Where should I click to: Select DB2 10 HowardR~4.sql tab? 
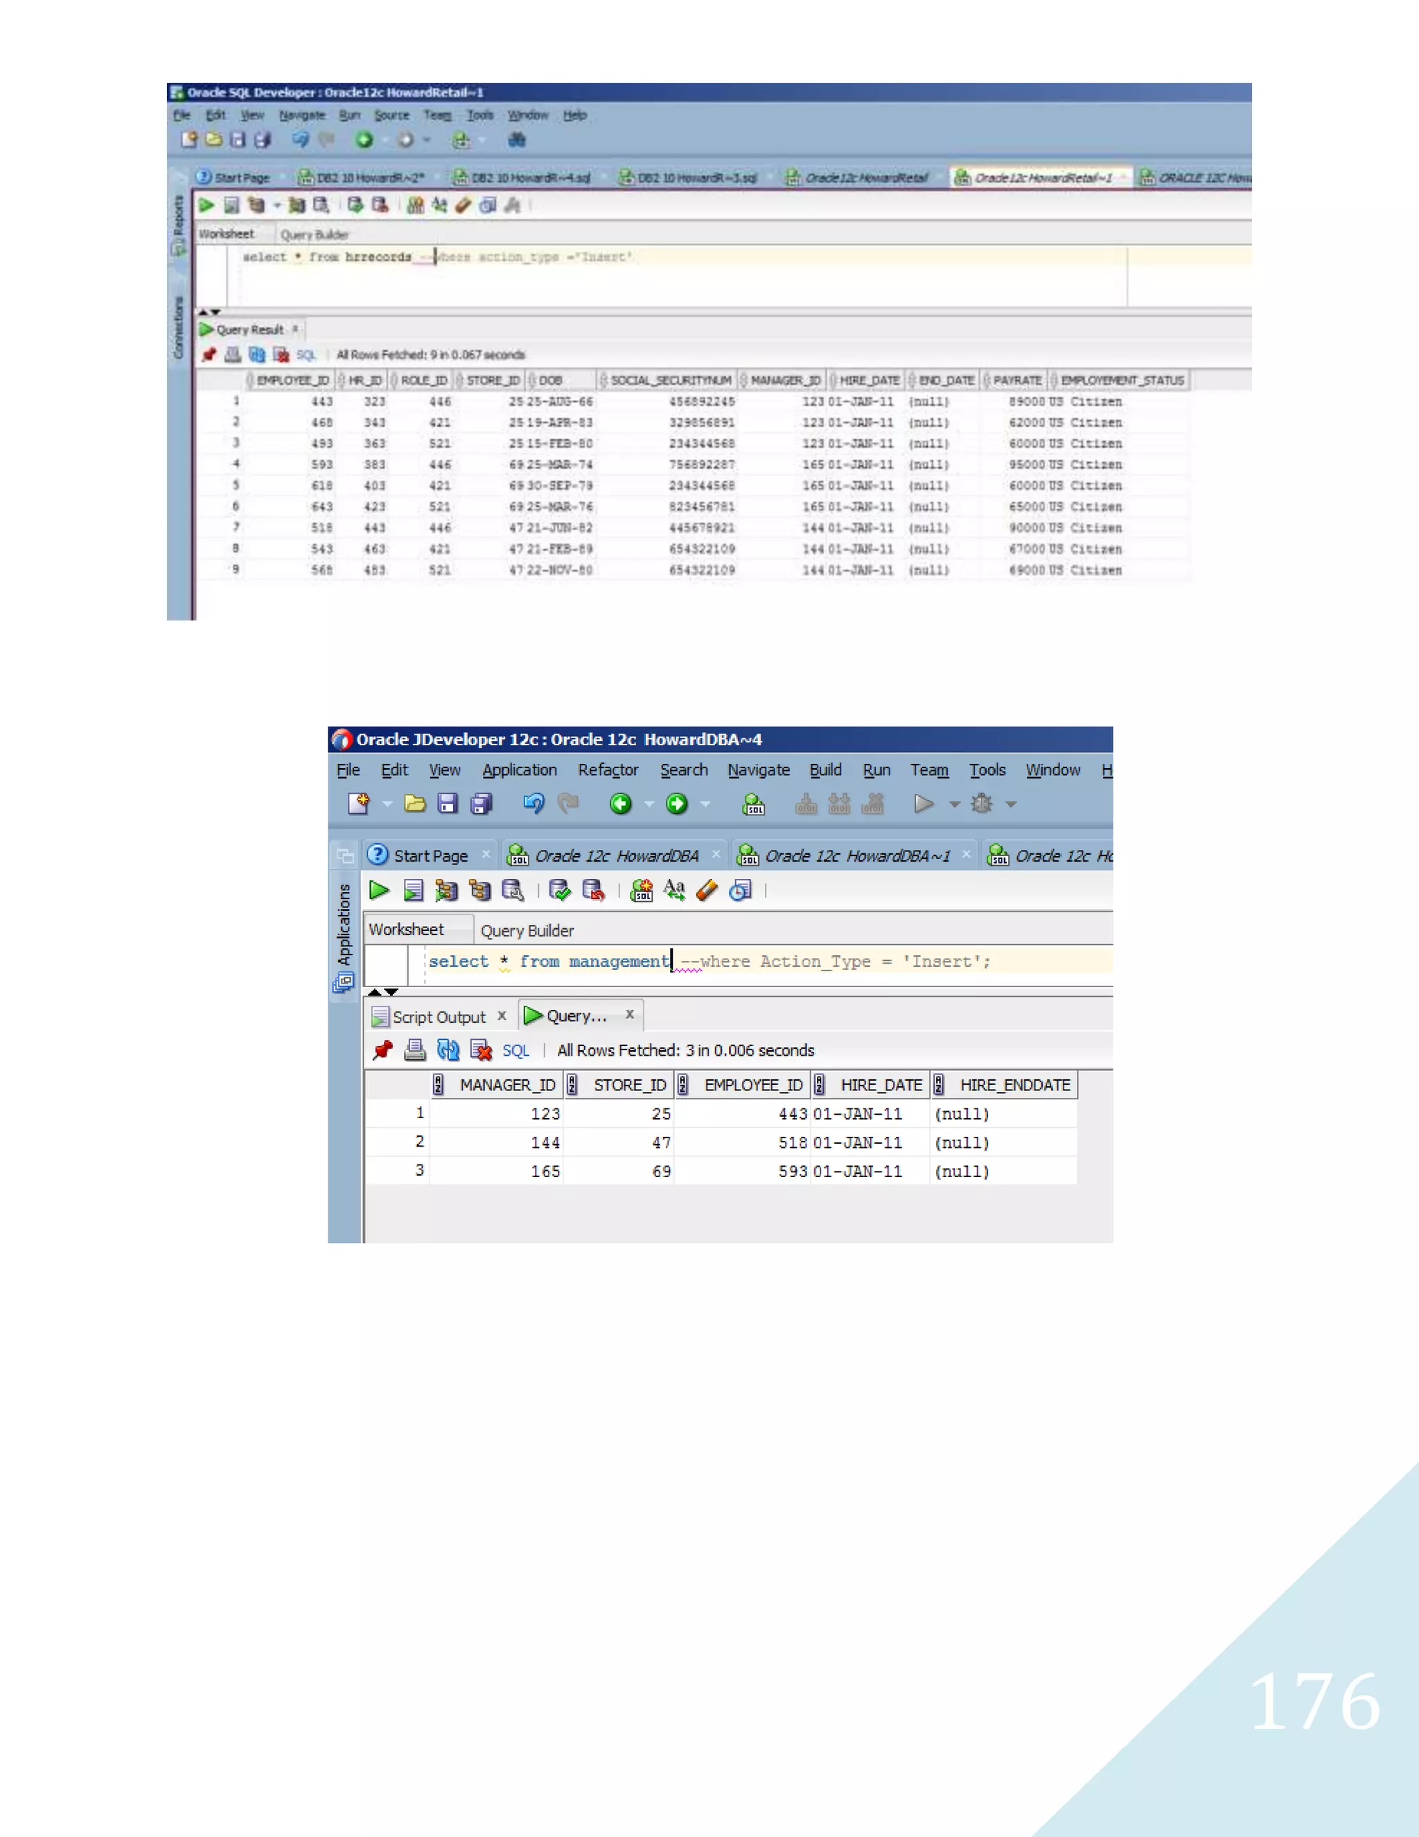(523, 177)
